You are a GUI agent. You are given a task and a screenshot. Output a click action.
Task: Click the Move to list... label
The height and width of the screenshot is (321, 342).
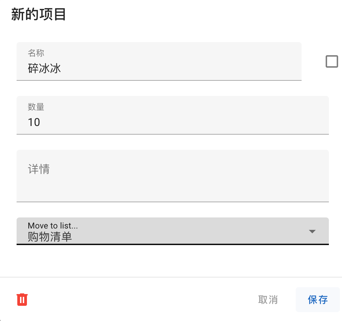pos(53,225)
